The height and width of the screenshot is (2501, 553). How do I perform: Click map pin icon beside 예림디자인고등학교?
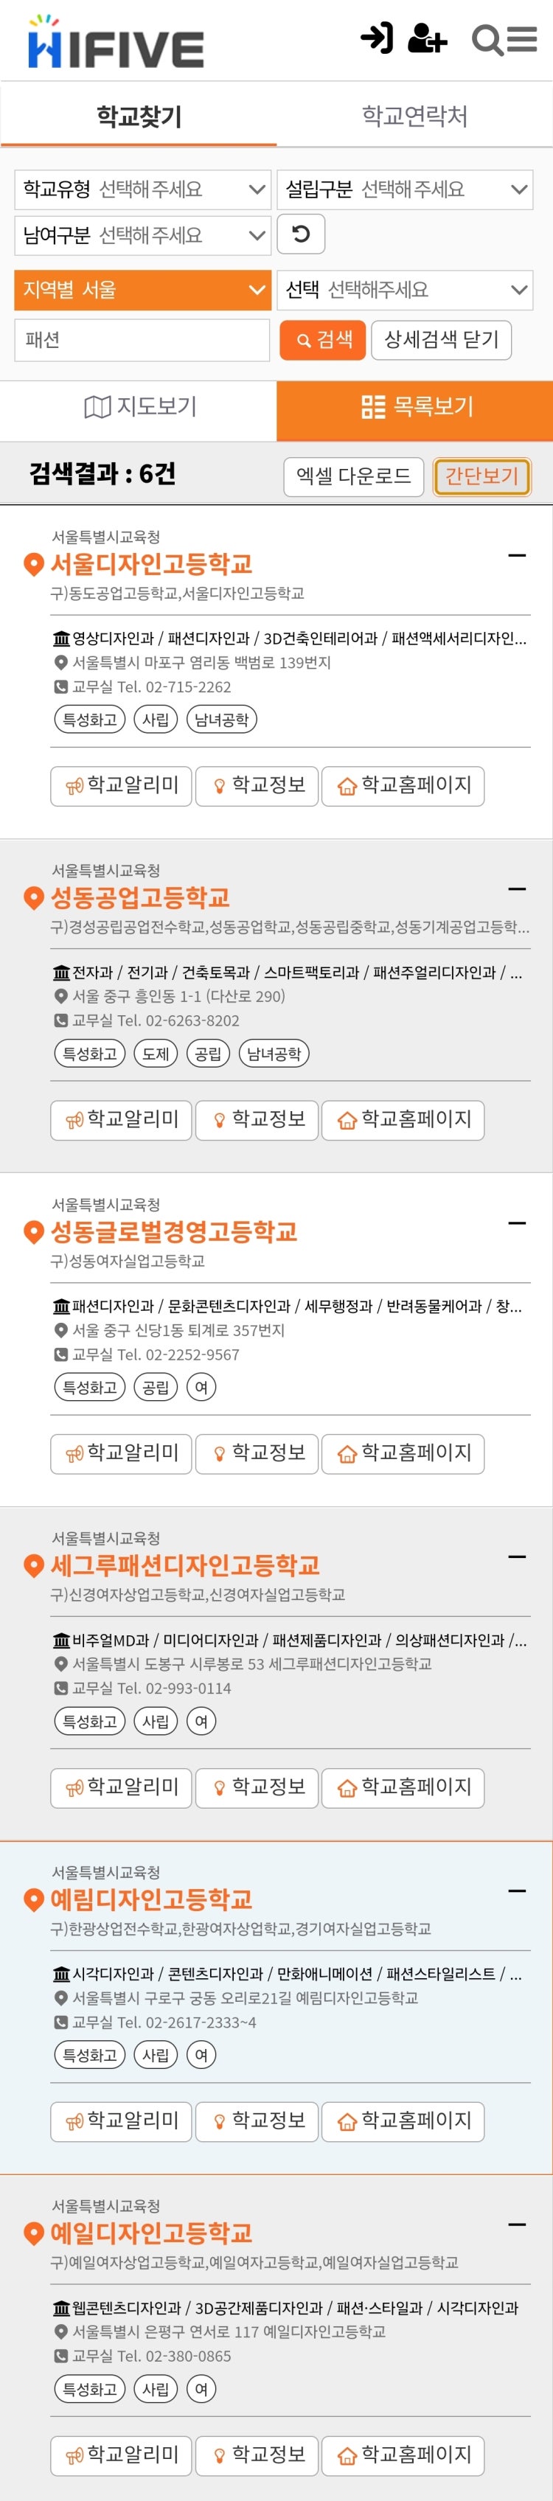34,1900
